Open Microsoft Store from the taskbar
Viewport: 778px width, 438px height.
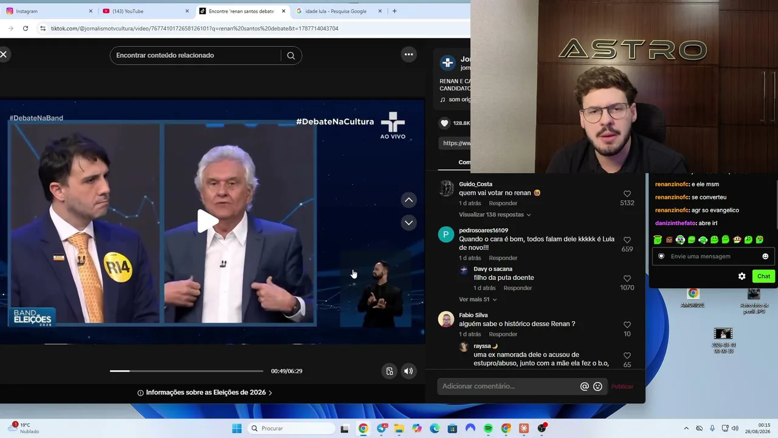(452, 428)
